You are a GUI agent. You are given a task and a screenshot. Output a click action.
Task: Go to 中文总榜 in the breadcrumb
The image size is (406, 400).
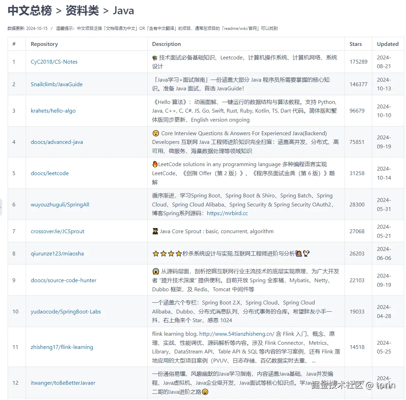click(x=30, y=11)
